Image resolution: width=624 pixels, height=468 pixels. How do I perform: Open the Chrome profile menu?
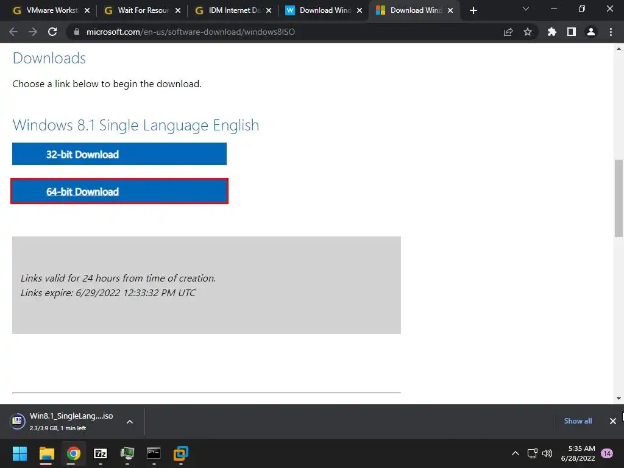pos(591,32)
